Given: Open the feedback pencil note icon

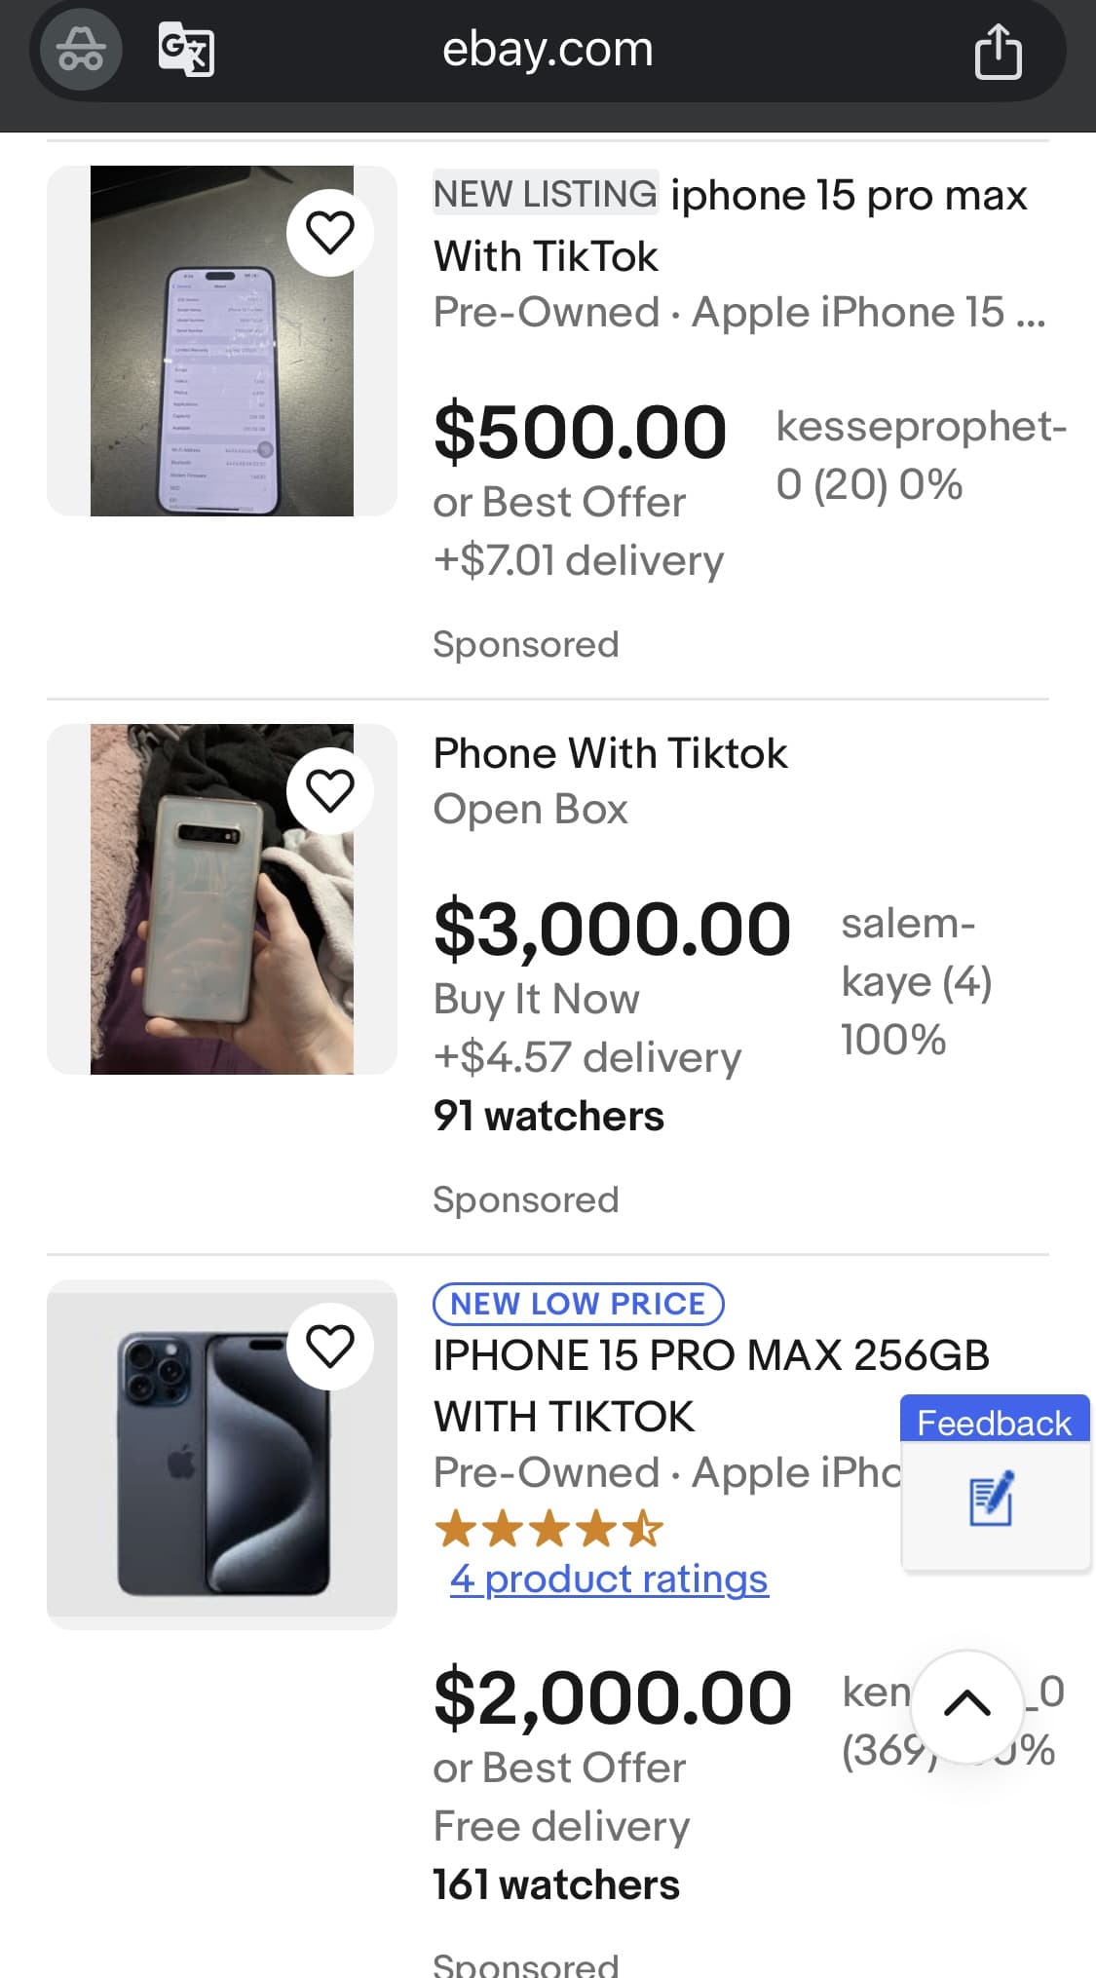Looking at the screenshot, I should [993, 1501].
